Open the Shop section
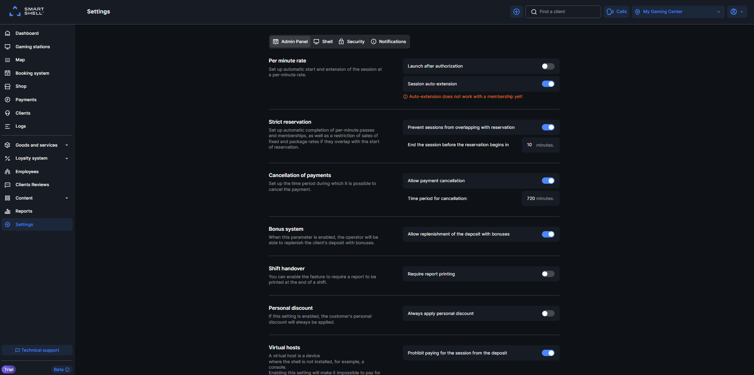Image resolution: width=754 pixels, height=375 pixels. pyautogui.click(x=21, y=86)
